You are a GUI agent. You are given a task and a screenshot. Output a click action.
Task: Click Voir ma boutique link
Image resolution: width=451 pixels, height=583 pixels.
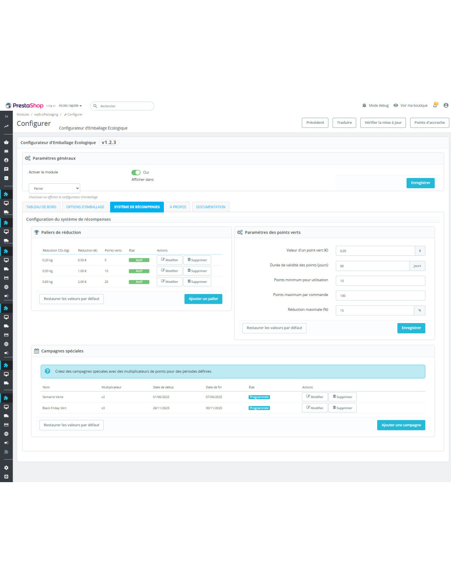tap(413, 106)
